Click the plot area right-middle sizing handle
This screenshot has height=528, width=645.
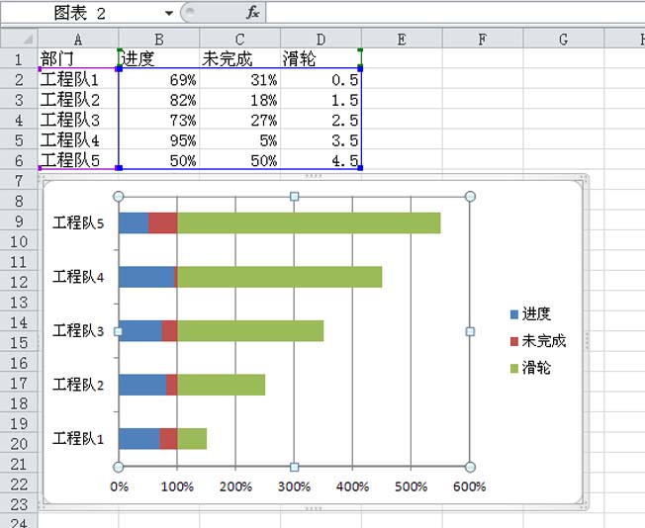pos(470,331)
